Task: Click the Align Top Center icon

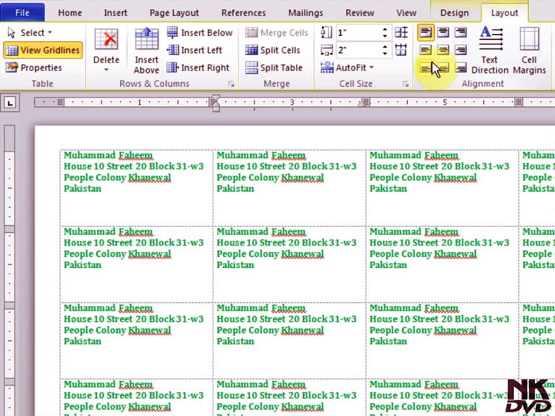Action: click(443, 32)
